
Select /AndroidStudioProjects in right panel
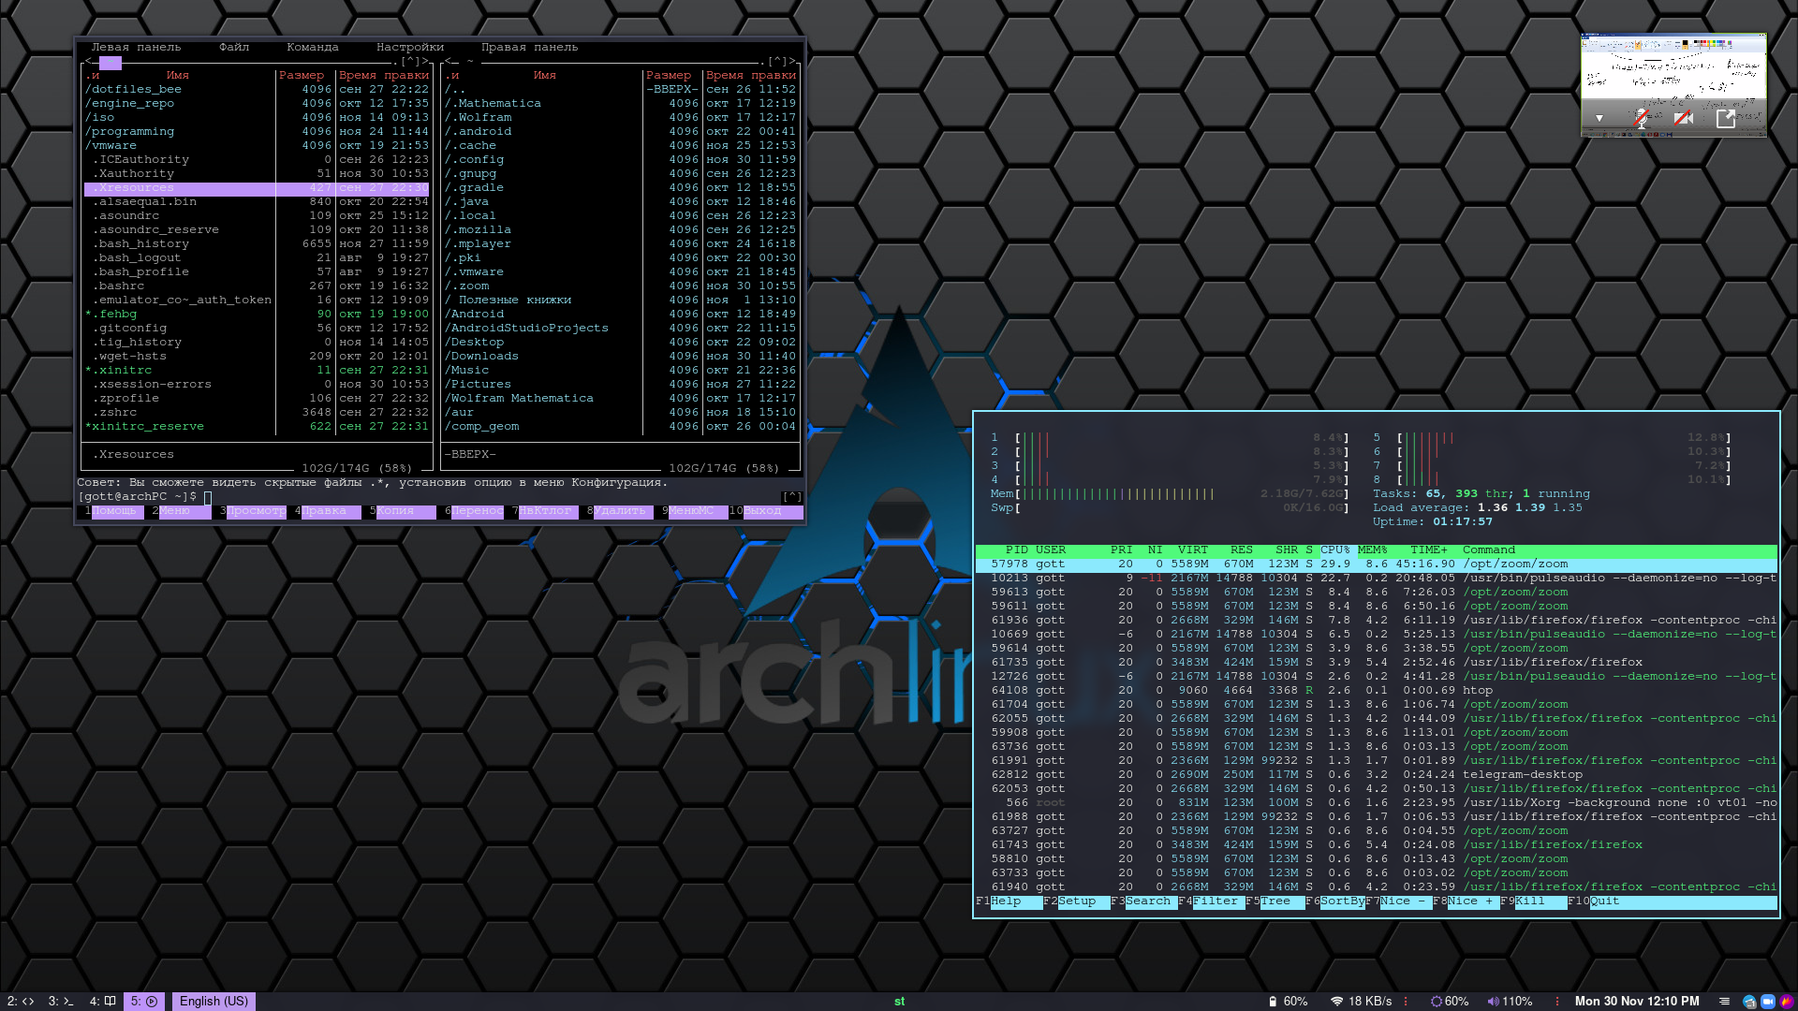pos(620,328)
